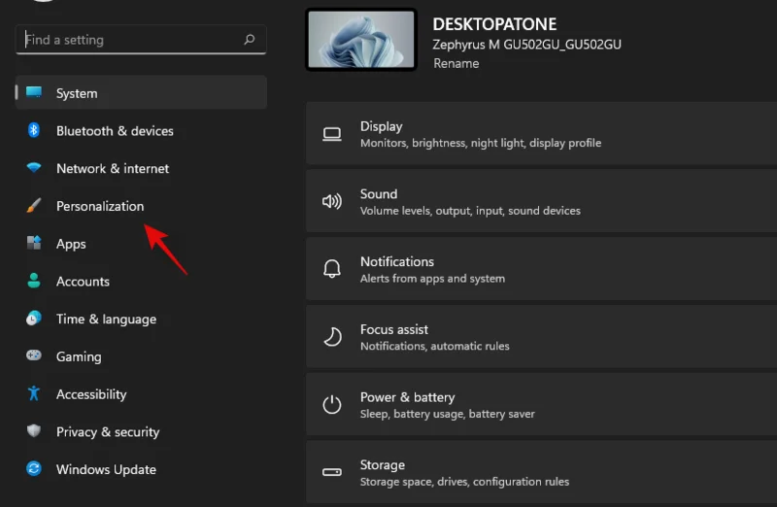Click the Storage drive icon
This screenshot has width=777, height=507.
point(332,472)
